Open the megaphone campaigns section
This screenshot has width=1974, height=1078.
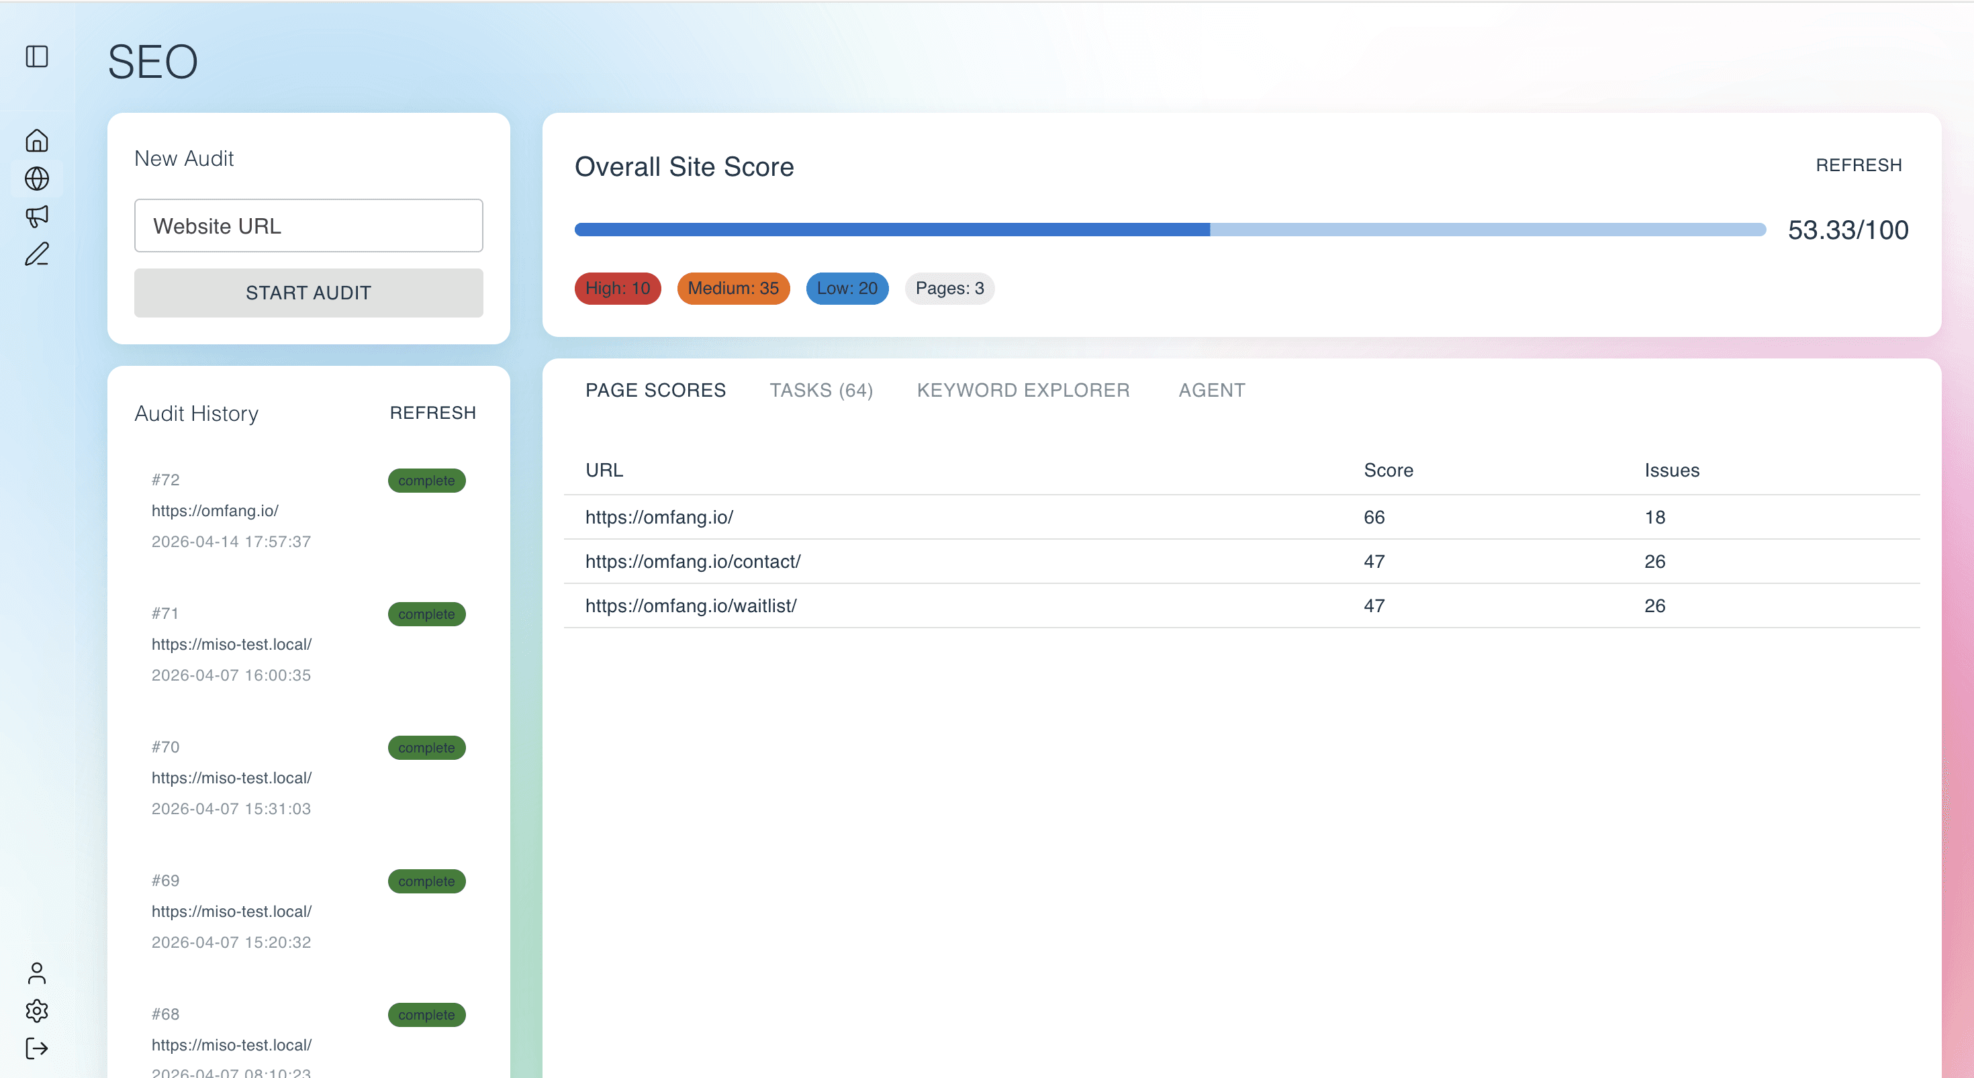point(36,217)
